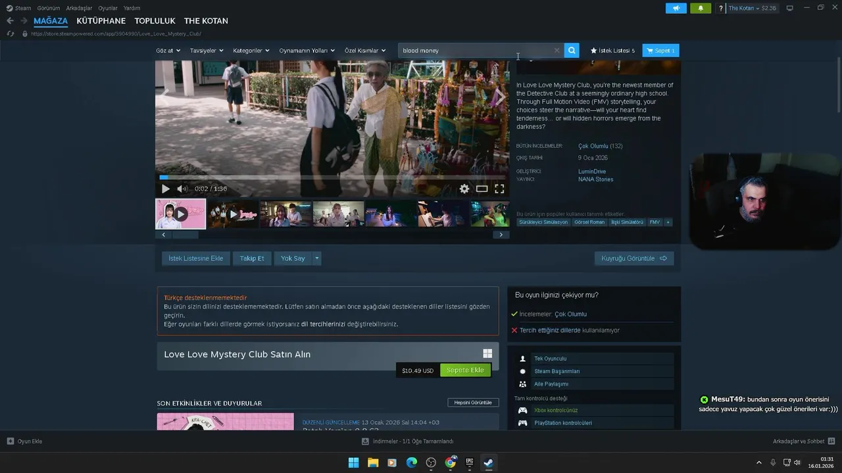Viewport: 842px width, 473px height.
Task: Open the Steam help question mark
Action: [x=721, y=8]
